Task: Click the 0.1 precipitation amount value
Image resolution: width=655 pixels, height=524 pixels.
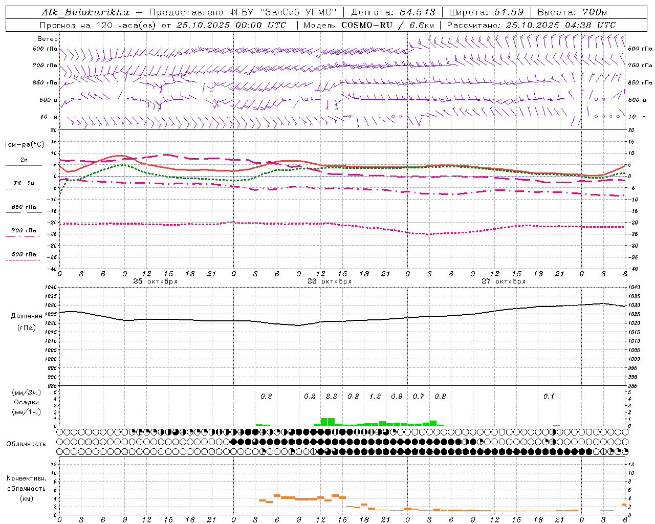Action: (549, 397)
